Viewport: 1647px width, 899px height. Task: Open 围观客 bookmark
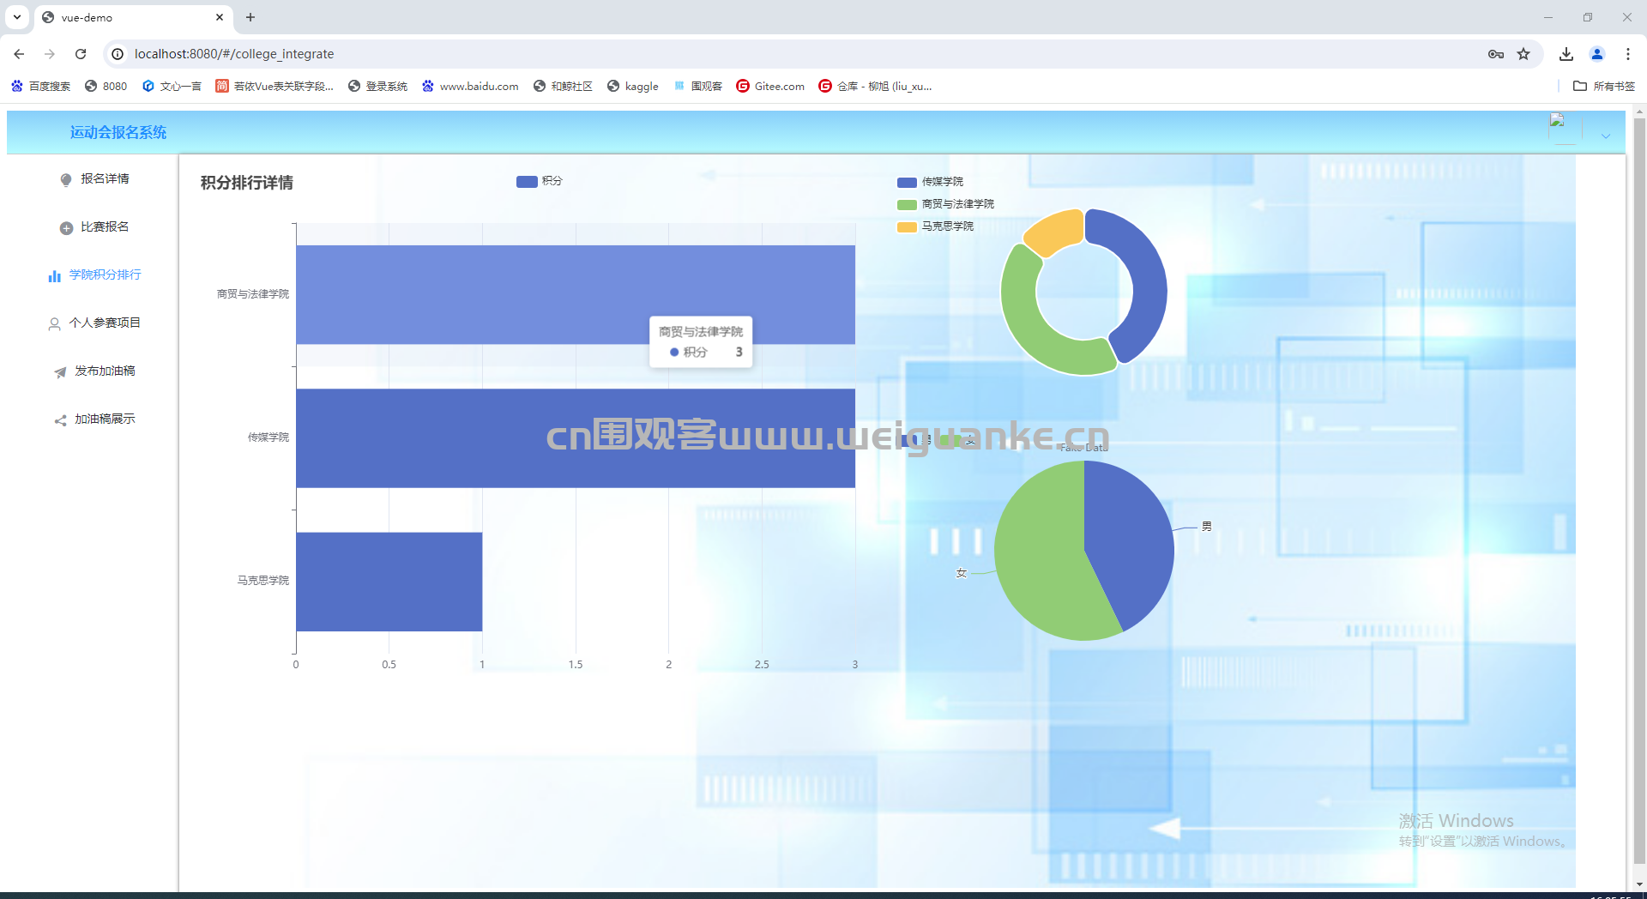coord(697,86)
